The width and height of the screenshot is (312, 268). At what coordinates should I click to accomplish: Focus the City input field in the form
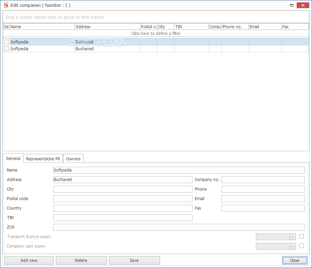pyautogui.click(x=123, y=189)
